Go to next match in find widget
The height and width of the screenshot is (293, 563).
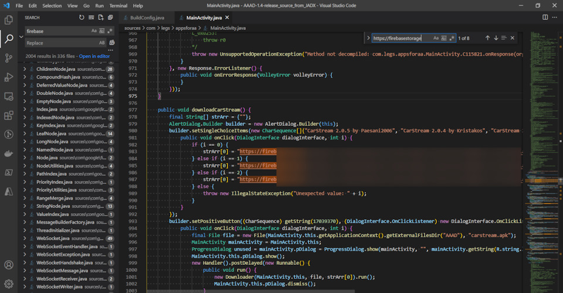[x=496, y=38]
